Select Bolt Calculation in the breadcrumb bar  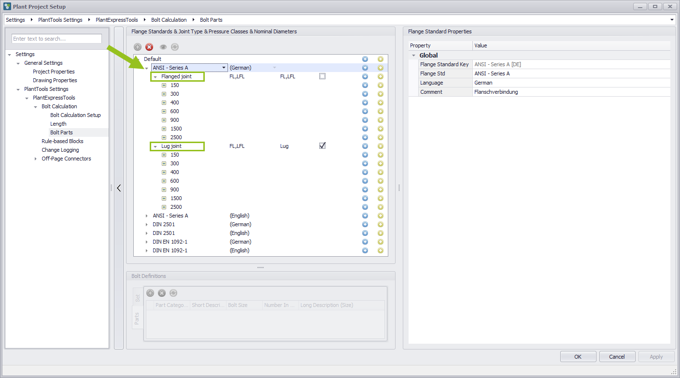169,20
